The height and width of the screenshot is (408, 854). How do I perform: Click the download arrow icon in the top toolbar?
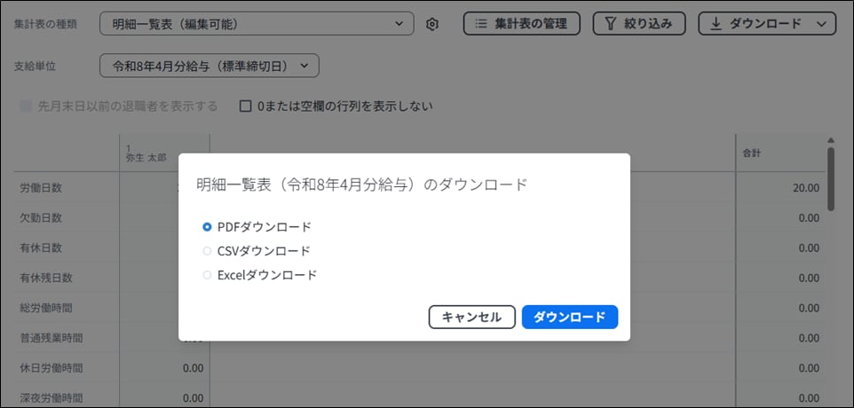click(x=716, y=24)
